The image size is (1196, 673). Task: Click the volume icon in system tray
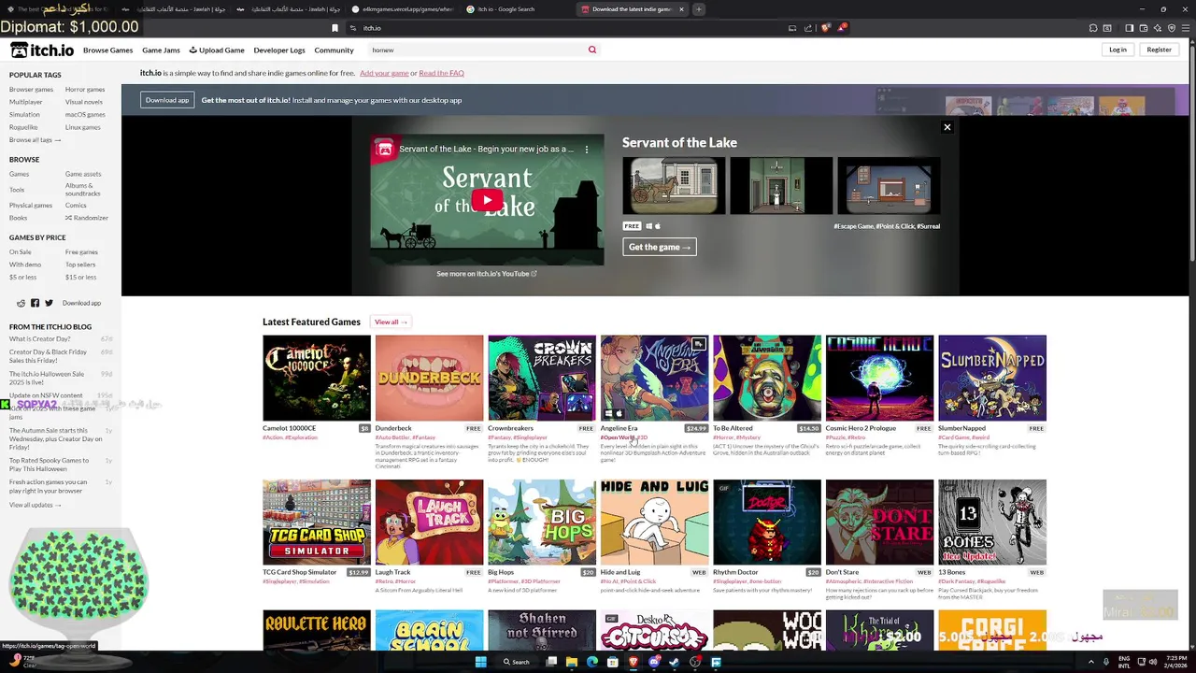click(1154, 662)
